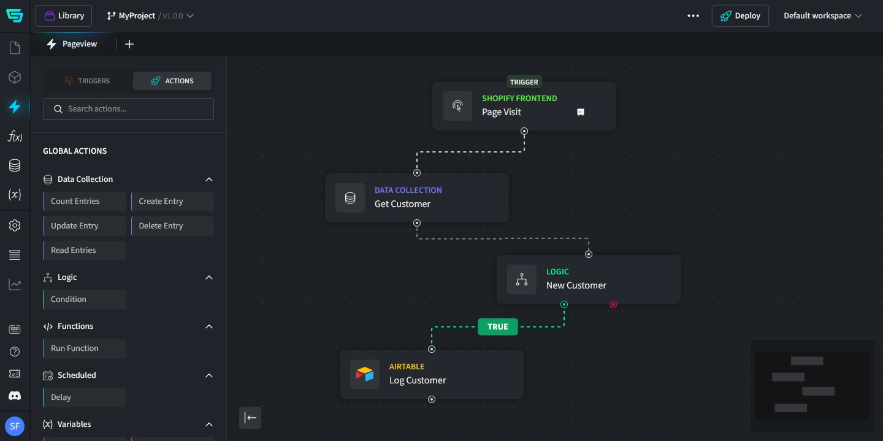
Task: Open settings gear in left sidebar
Action: click(15, 225)
